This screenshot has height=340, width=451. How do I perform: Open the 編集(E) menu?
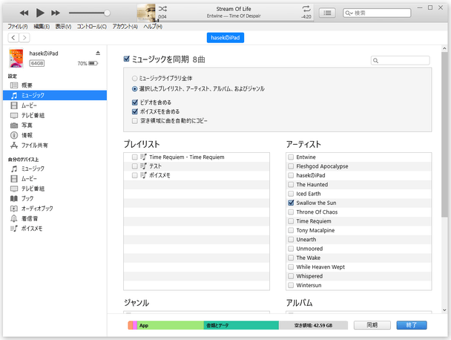(42, 27)
